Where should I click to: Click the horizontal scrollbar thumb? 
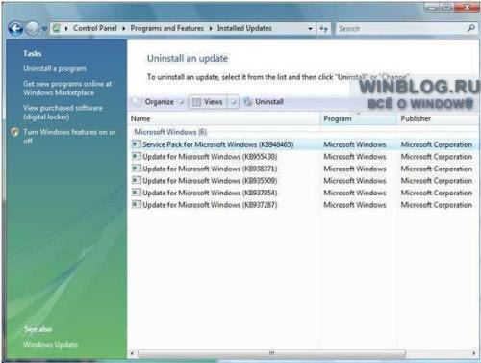pos(271,353)
